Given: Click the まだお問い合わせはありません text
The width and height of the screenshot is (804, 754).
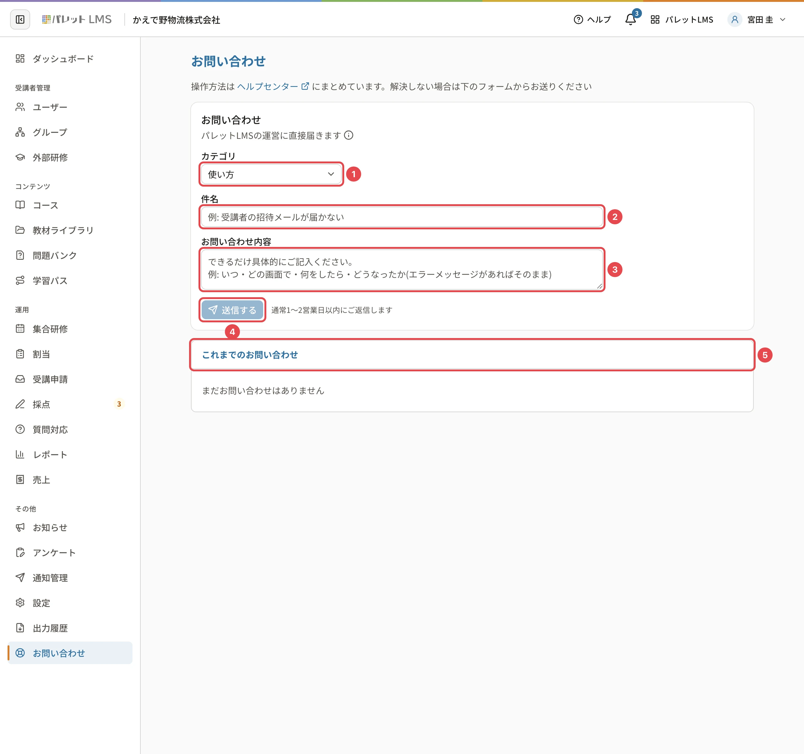Looking at the screenshot, I should pyautogui.click(x=263, y=390).
